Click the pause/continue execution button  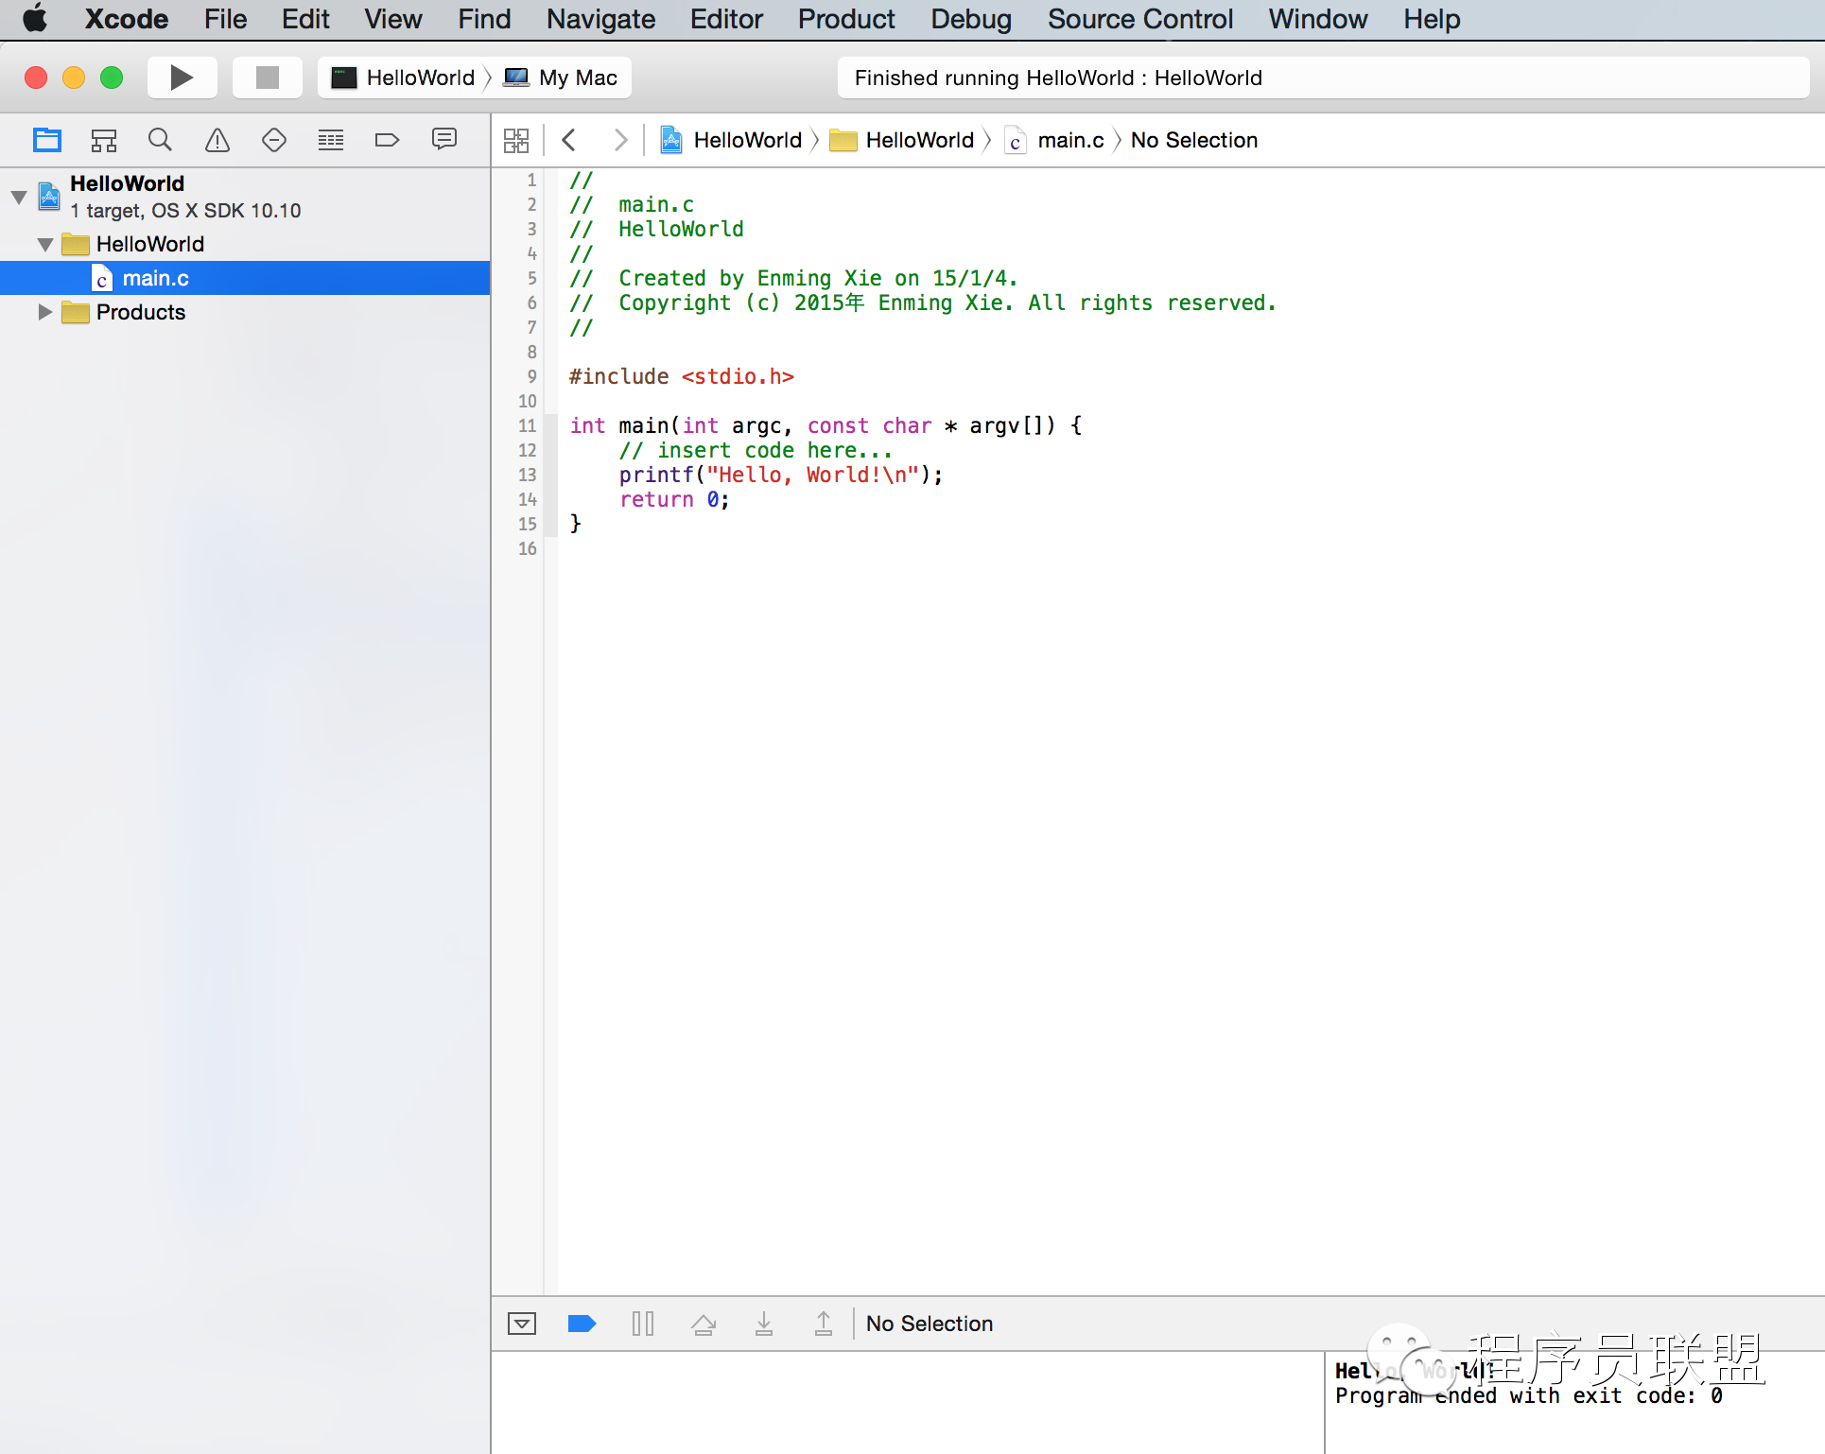pyautogui.click(x=643, y=1324)
